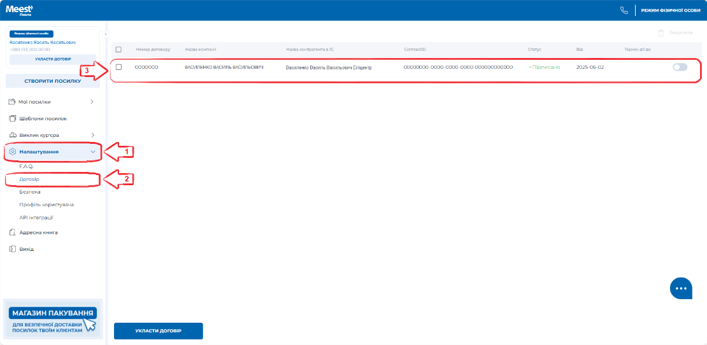Click the Режим фізичної особи badge
Viewport: 707px width, 345px height.
coord(32,34)
